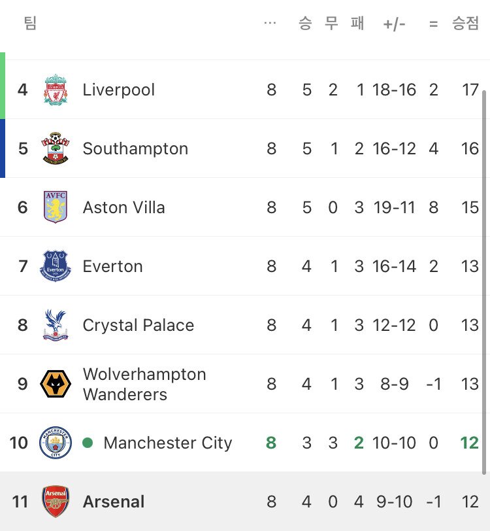Click the Wolverhampton Wanderers wolf logo

tap(56, 384)
